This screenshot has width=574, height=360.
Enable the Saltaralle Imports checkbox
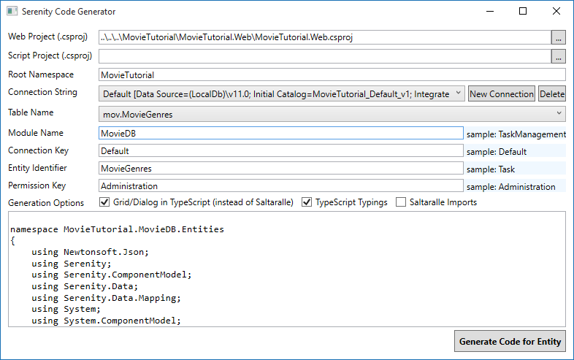(401, 202)
